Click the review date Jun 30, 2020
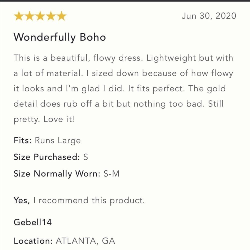 pyautogui.click(x=209, y=16)
